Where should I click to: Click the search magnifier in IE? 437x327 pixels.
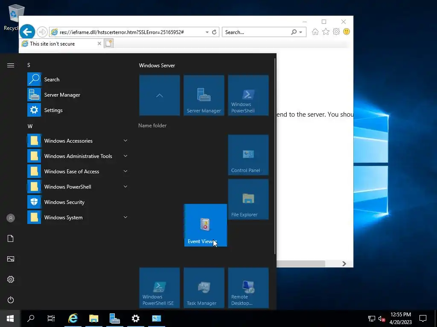[294, 32]
